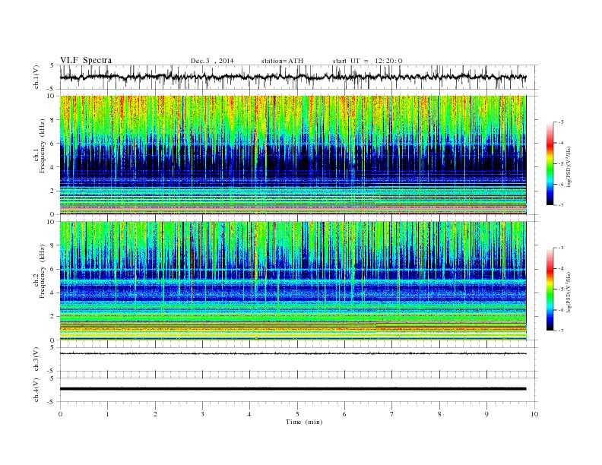Click the "10" label on Time axis
The width and height of the screenshot is (602, 465).
pos(534,414)
